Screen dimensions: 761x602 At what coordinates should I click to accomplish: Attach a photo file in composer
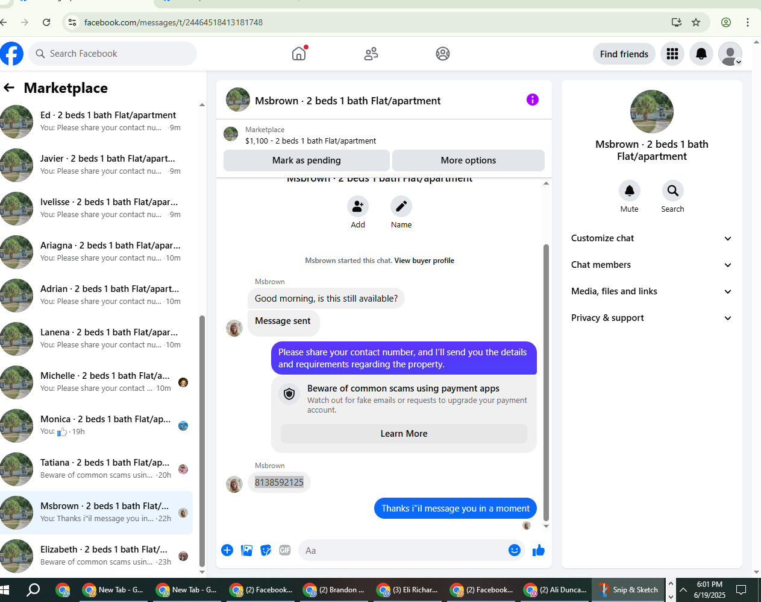[247, 550]
